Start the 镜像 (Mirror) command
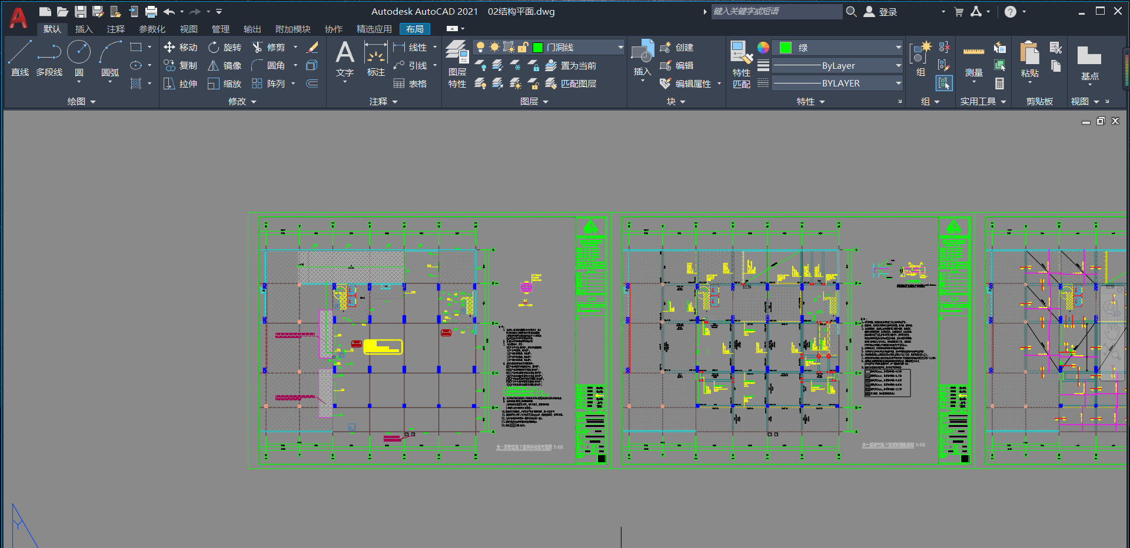The image size is (1130, 548). point(225,65)
